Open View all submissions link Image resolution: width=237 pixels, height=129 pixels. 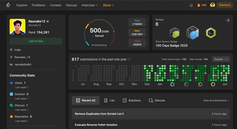(x=216, y=100)
